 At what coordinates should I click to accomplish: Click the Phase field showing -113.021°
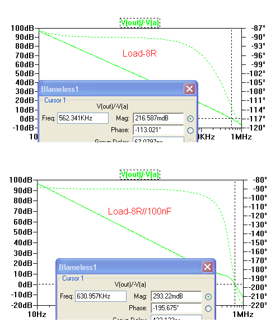pos(158,130)
